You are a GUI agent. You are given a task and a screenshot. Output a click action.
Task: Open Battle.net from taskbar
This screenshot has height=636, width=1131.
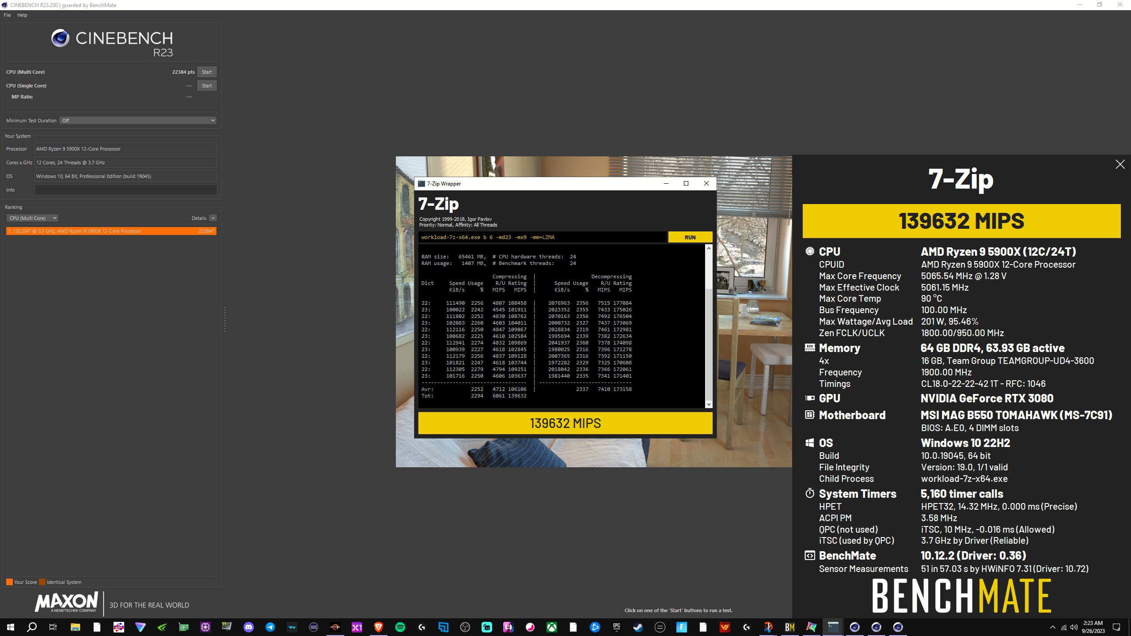click(x=595, y=627)
